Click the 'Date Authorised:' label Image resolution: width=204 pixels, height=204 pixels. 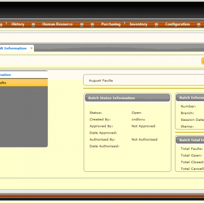tap(105, 146)
